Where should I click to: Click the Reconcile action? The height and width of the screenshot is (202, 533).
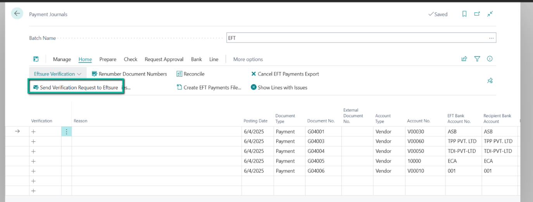190,74
